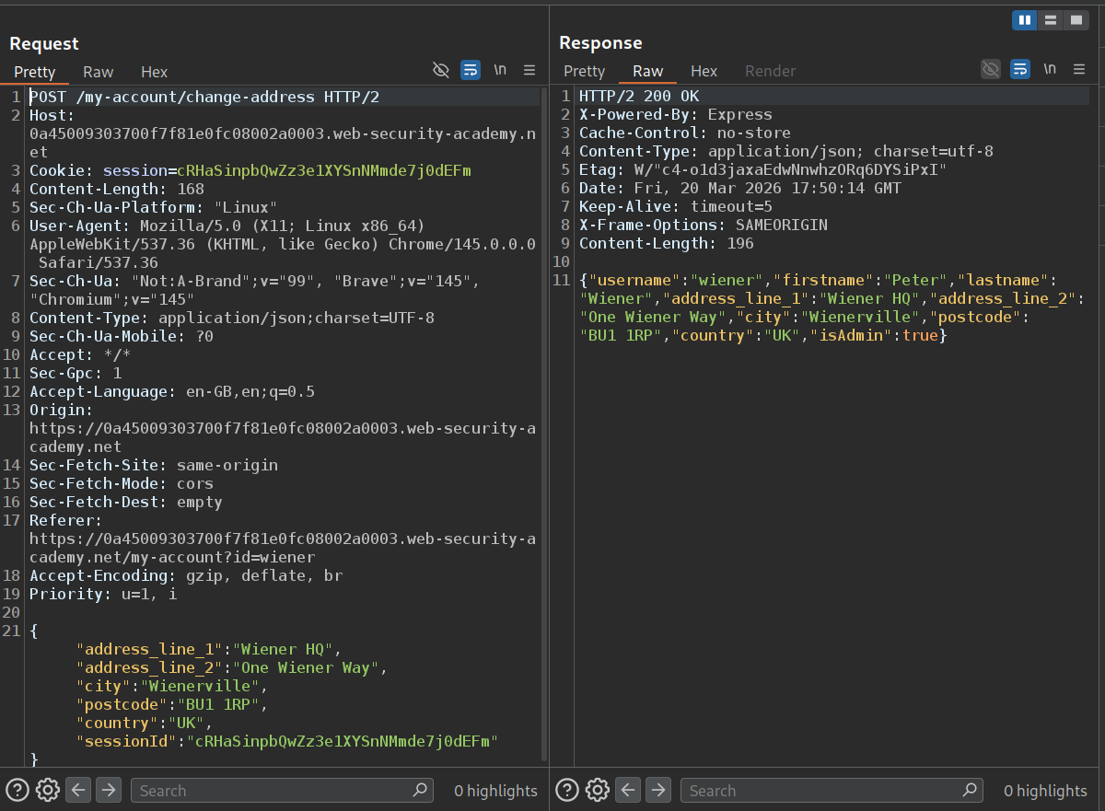Image resolution: width=1105 pixels, height=811 pixels.
Task: Switch Request view to Hex tab
Action: [154, 72]
